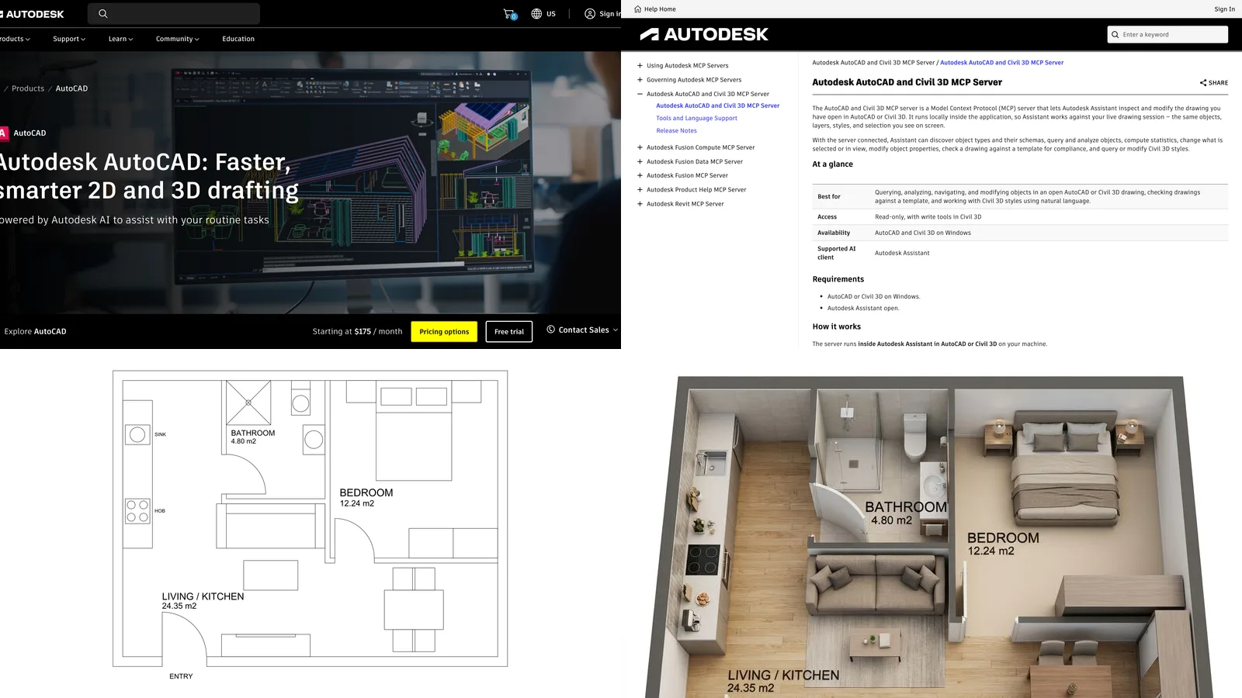Click the 2D floor plan drawing

[310, 518]
